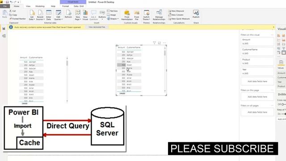Click the Paste icon in Clipboard group

[x=4, y=14]
